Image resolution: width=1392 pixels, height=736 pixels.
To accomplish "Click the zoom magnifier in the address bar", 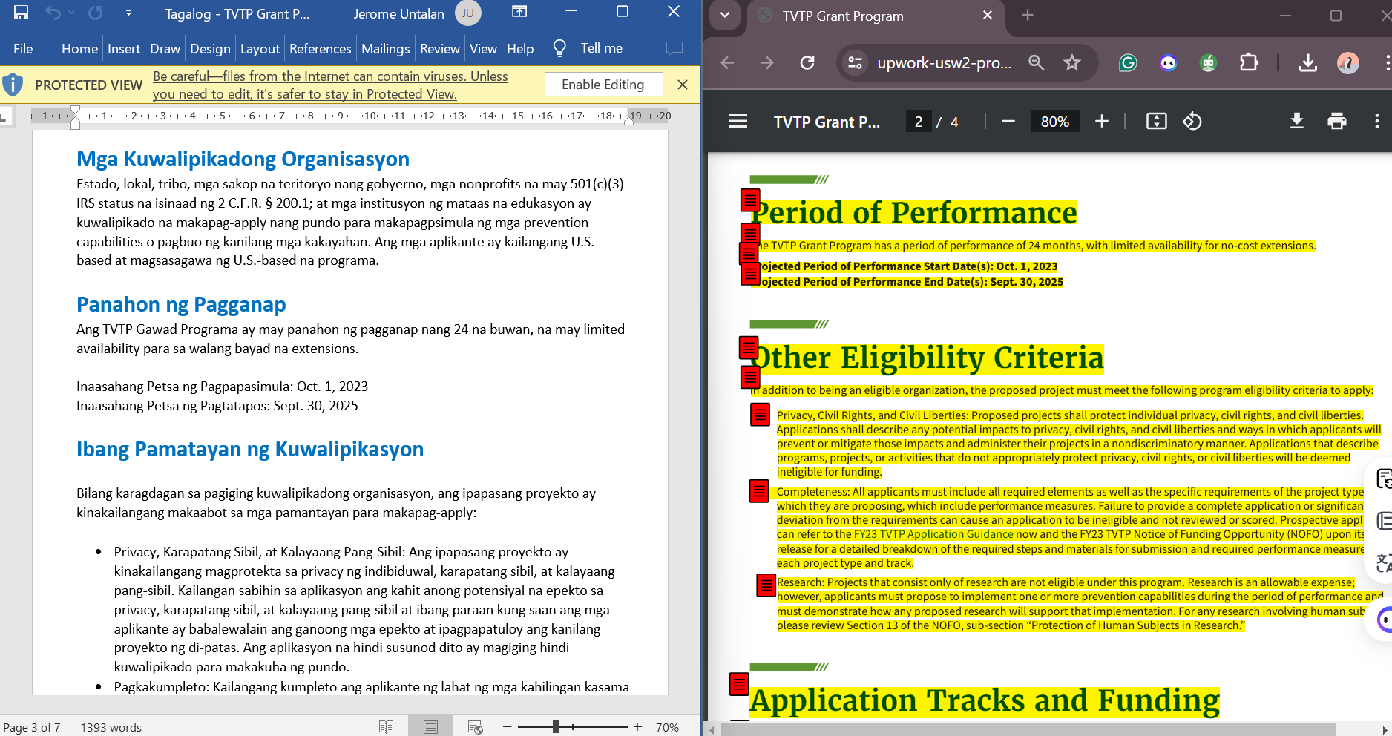I will point(1037,63).
